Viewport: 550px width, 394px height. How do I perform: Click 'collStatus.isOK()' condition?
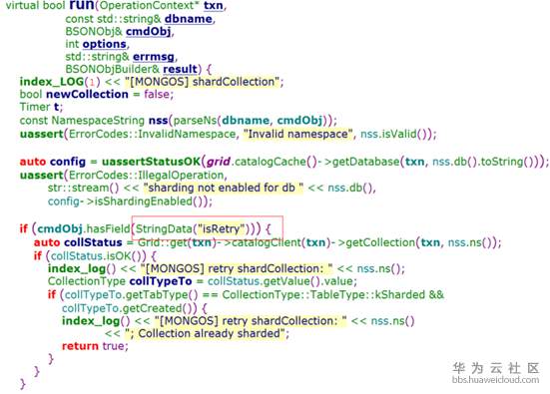coord(96,256)
